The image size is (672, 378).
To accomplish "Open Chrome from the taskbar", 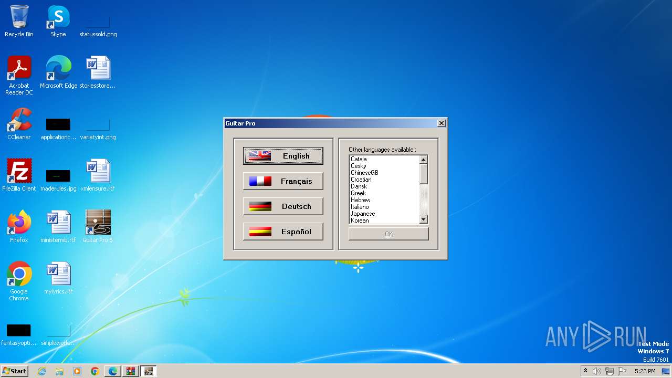I will point(95,371).
